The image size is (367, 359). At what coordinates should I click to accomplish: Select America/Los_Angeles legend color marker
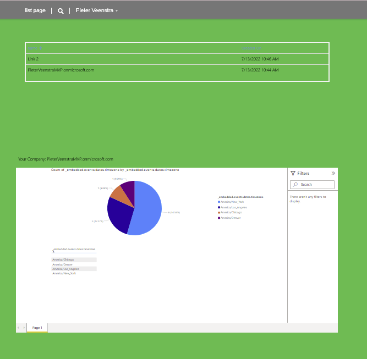pyautogui.click(x=219, y=207)
